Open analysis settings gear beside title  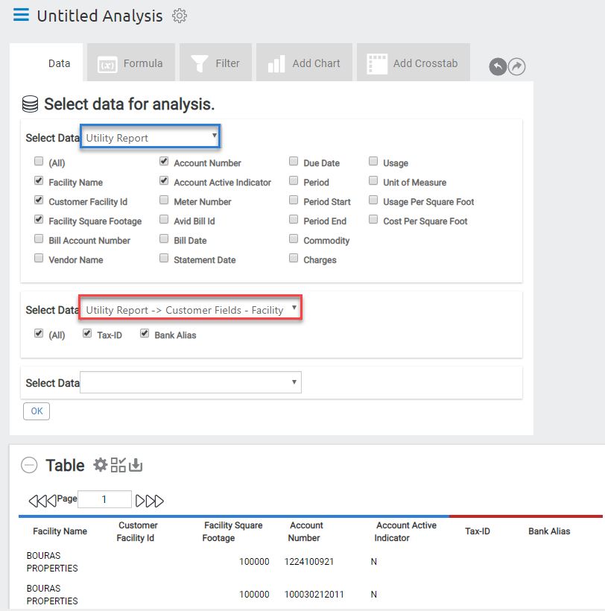coord(180,16)
